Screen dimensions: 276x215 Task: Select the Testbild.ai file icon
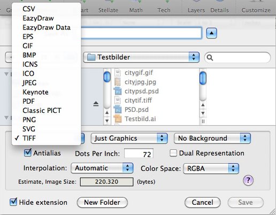click(118, 119)
